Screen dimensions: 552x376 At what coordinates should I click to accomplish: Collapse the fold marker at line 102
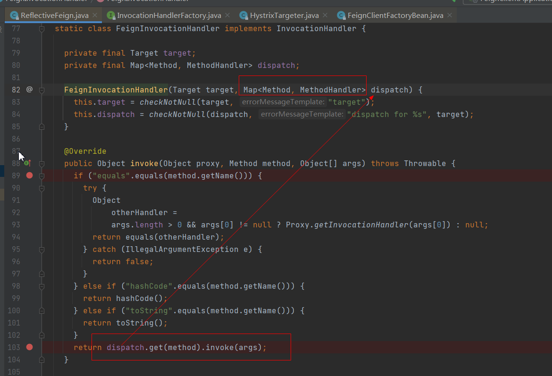point(42,335)
